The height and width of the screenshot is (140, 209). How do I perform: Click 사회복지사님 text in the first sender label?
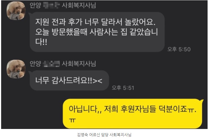click(x=79, y=5)
